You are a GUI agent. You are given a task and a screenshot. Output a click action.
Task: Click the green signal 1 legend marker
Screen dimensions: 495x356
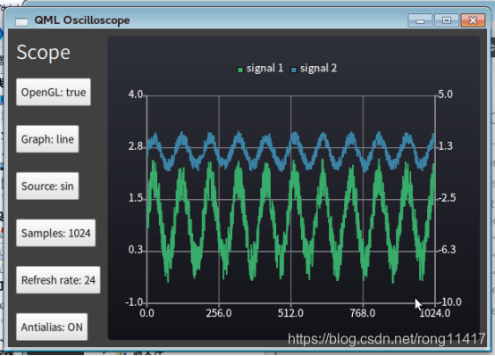[240, 70]
